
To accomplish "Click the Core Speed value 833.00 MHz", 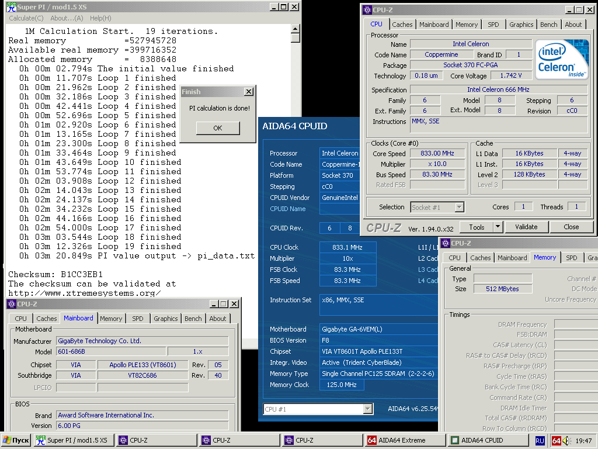I will 437,153.
